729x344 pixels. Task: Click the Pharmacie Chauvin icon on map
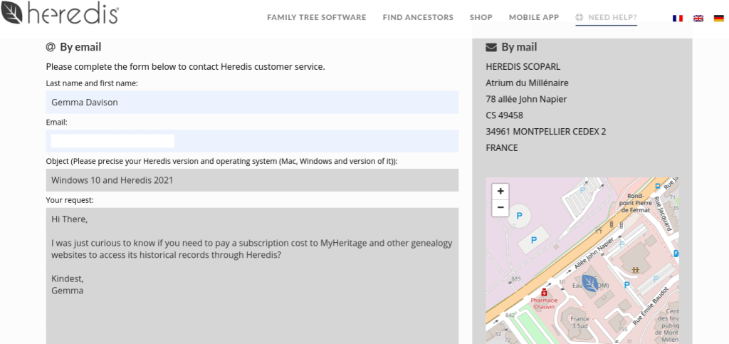coord(544,293)
